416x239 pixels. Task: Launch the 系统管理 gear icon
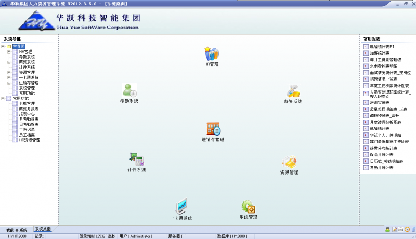[x=248, y=207]
